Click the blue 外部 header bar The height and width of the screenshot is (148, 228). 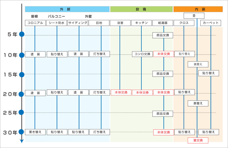point(67,9)
